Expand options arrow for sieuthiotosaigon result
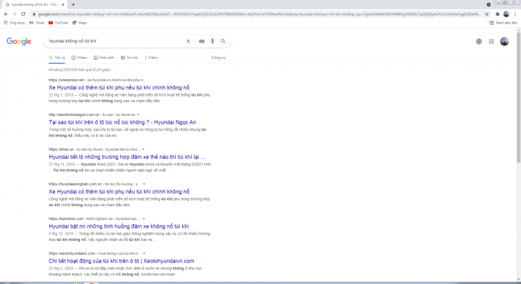Screen dimensions: 521x284 click(x=138, y=115)
